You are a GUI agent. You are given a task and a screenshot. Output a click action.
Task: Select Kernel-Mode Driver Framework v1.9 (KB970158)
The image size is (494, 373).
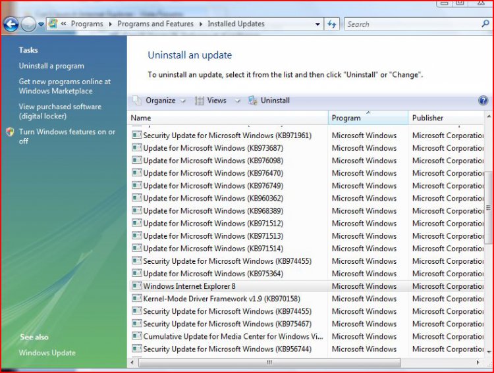point(307,299)
